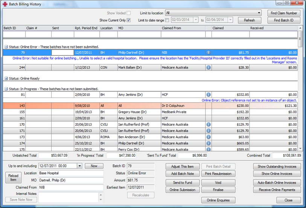Click info icon on batch 244 row
306x208 pixels.
coord(209,67)
